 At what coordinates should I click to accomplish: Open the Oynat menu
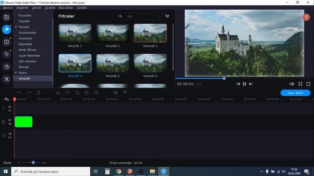[x=36, y=8]
